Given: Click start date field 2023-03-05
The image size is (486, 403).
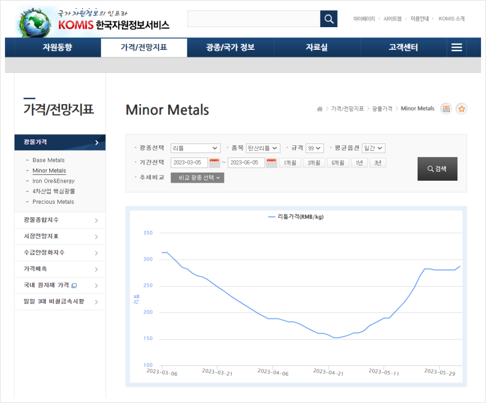Looking at the screenshot, I should 189,163.
